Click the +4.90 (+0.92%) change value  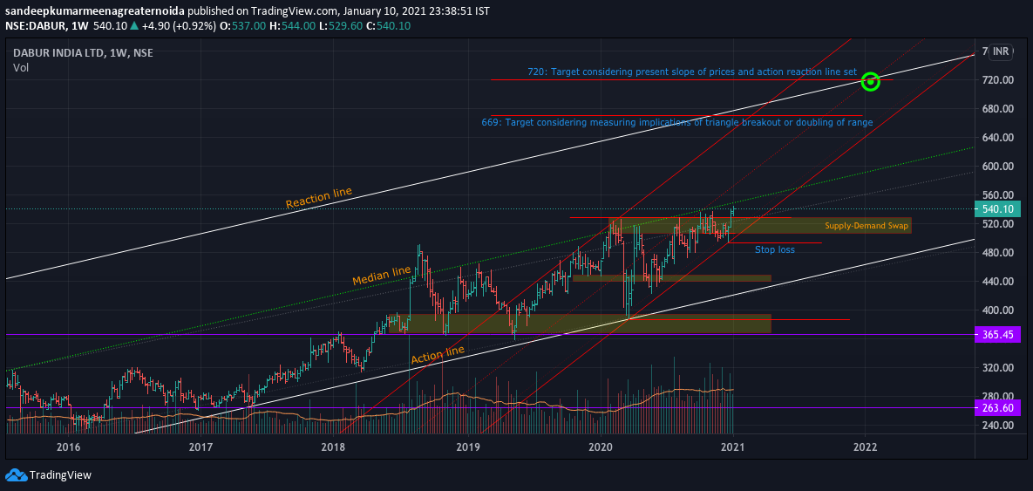[179, 25]
